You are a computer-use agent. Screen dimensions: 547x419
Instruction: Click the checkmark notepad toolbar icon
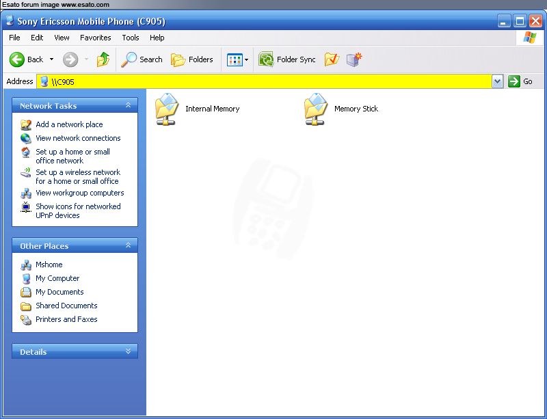point(332,59)
